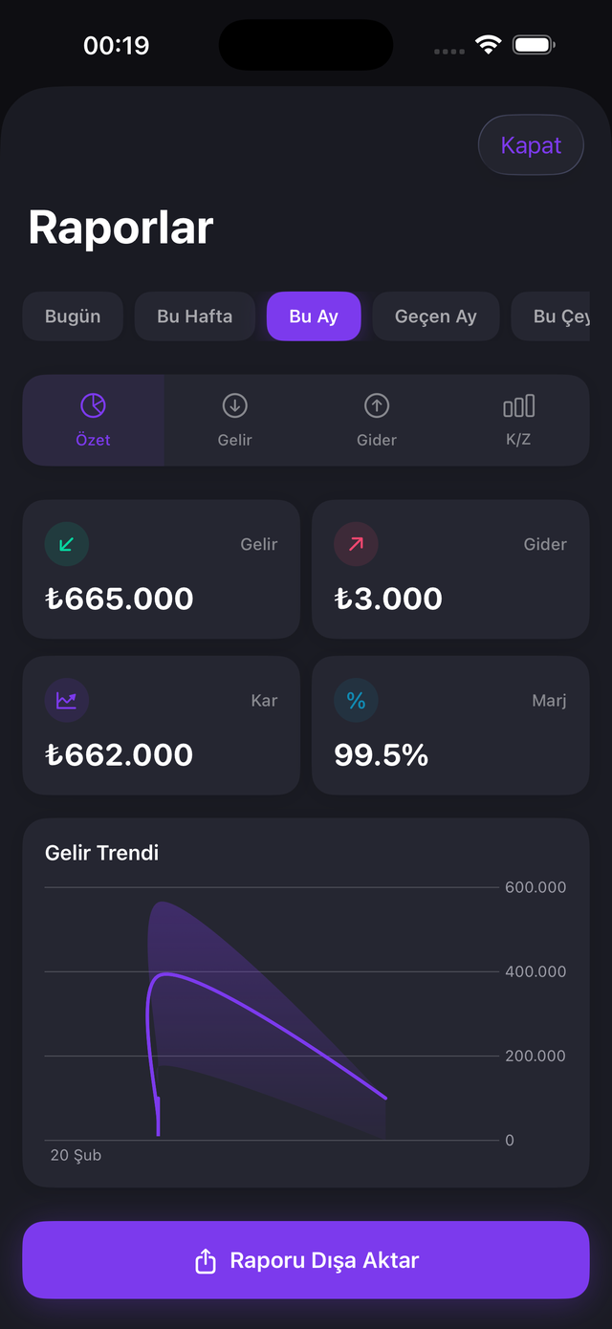
Task: Tap the Wi-Fi status icon
Action: 489,45
